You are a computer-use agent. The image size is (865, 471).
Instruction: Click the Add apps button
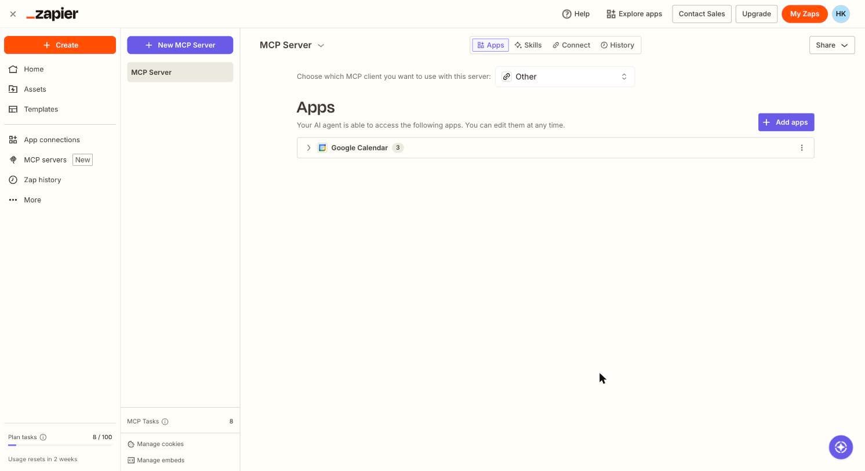point(786,122)
